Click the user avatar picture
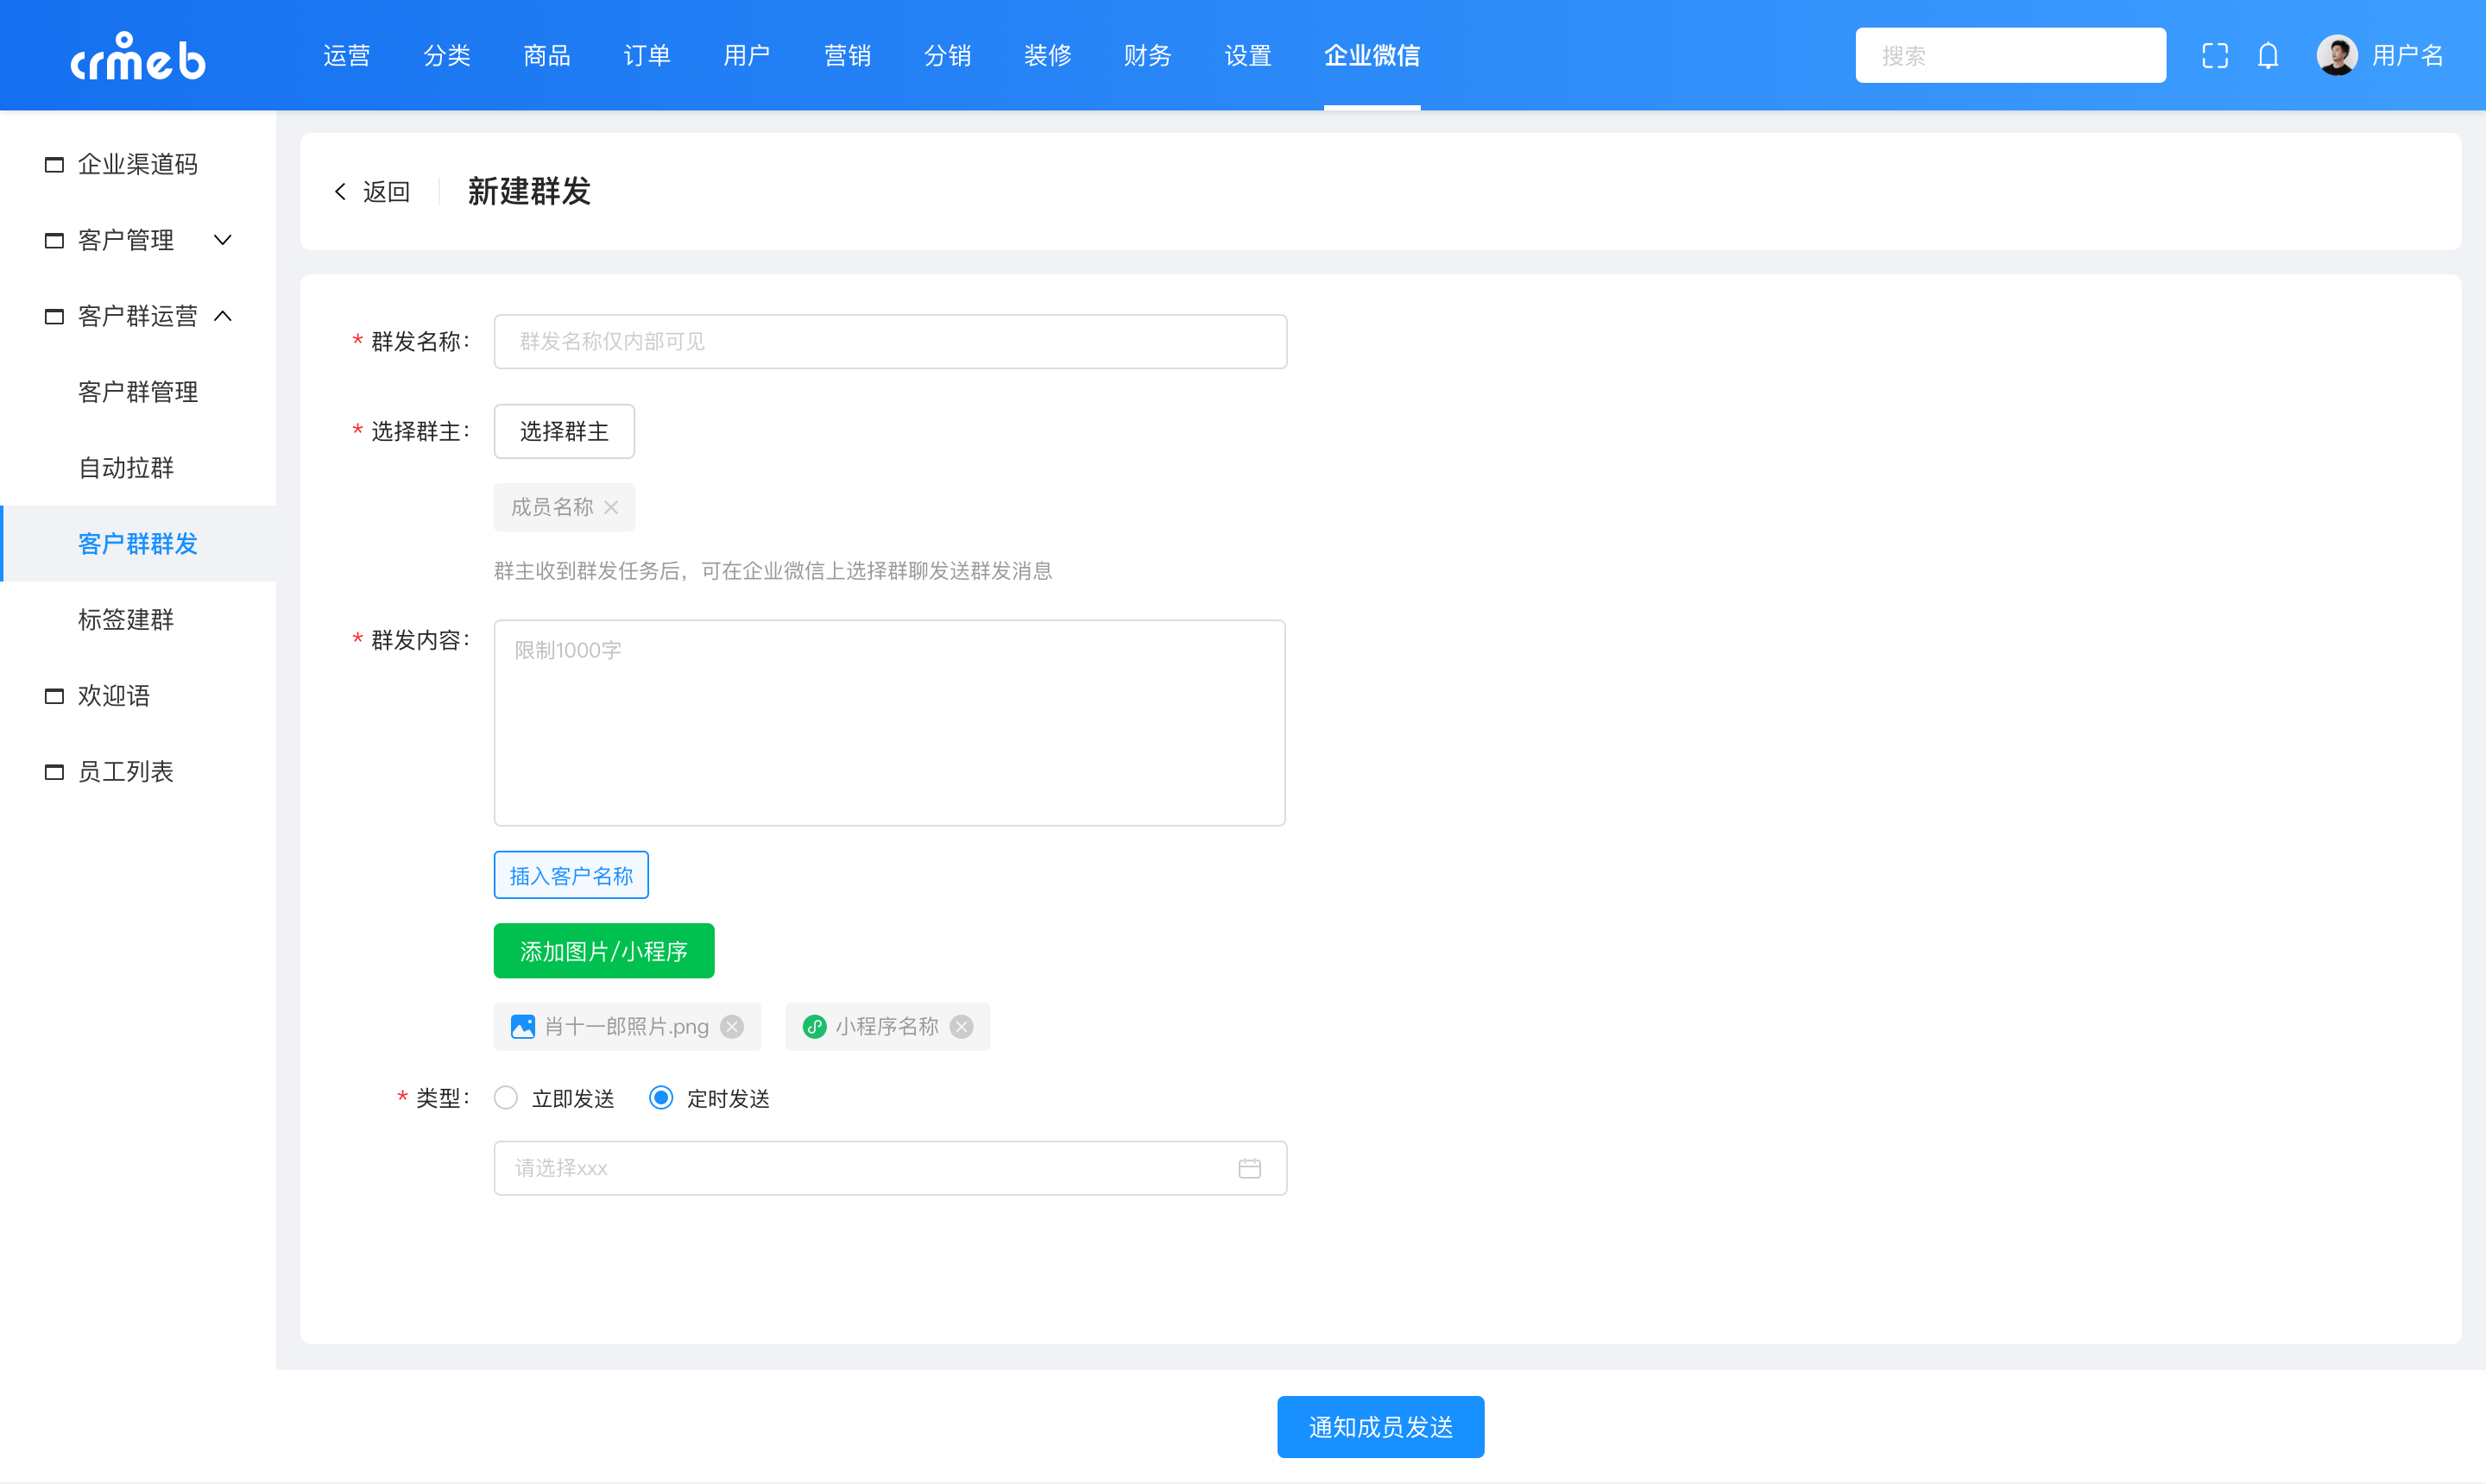 point(2336,56)
